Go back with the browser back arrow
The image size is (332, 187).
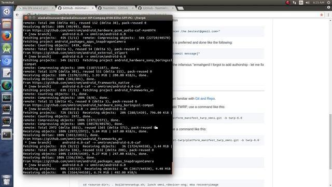pos(17,15)
